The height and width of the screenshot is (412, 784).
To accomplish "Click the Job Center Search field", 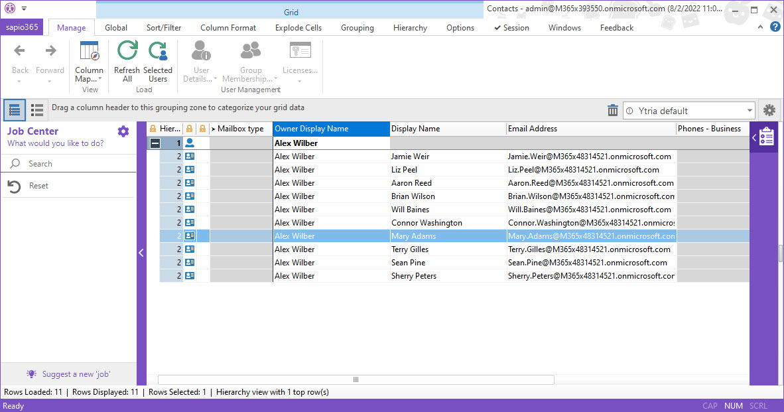I will point(73,164).
